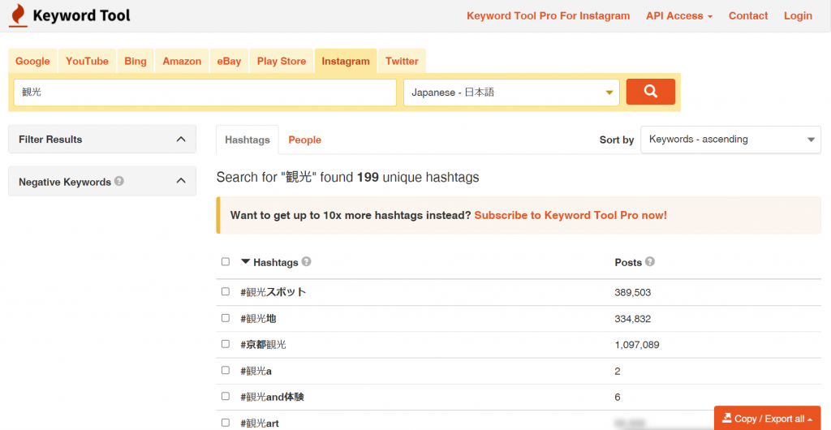Click help icon beside Hashtags column header
The width and height of the screenshot is (831, 430).
click(x=306, y=261)
